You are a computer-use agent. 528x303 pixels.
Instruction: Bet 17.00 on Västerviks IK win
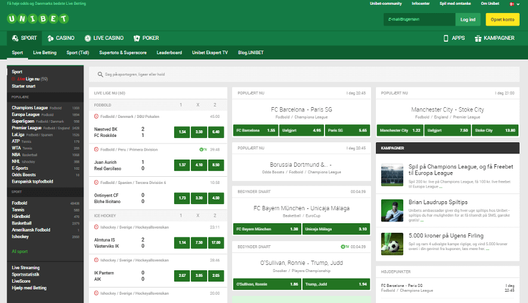point(216,242)
